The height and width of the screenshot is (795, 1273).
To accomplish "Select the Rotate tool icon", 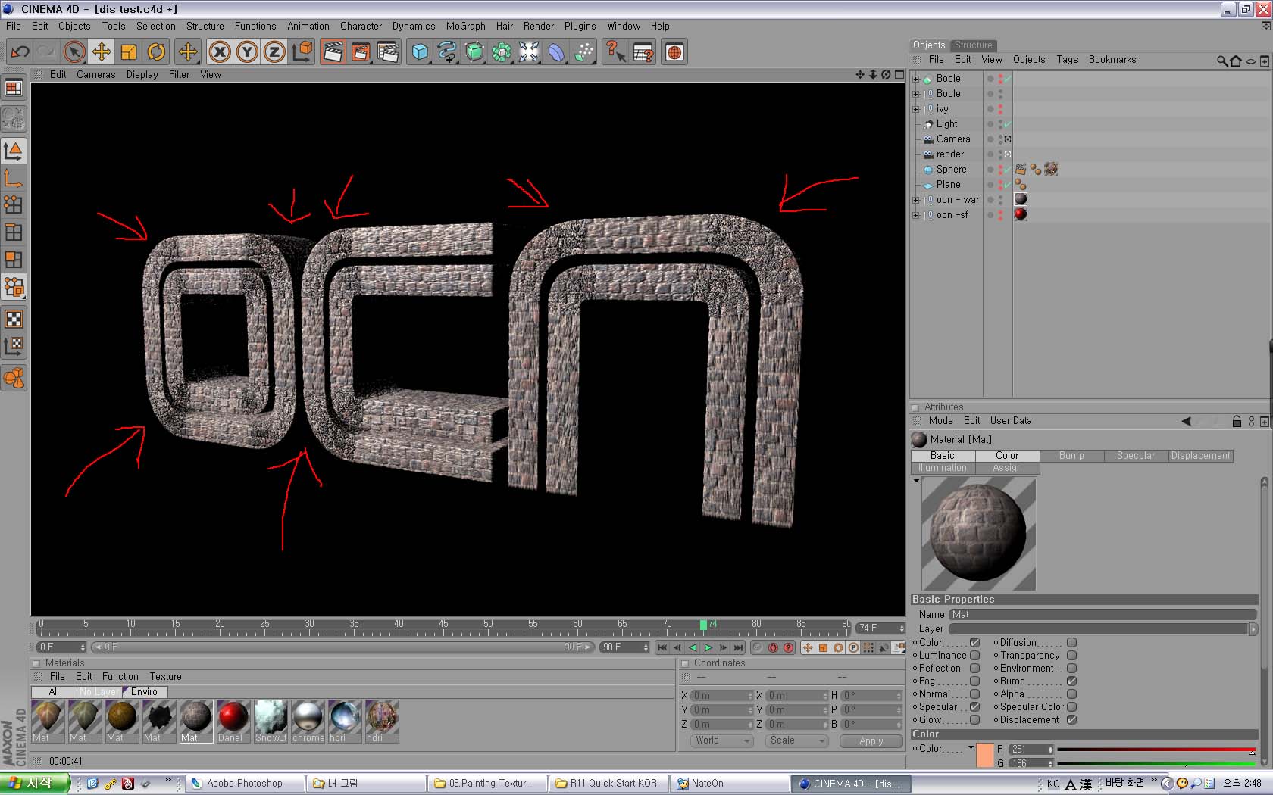I will 156,51.
